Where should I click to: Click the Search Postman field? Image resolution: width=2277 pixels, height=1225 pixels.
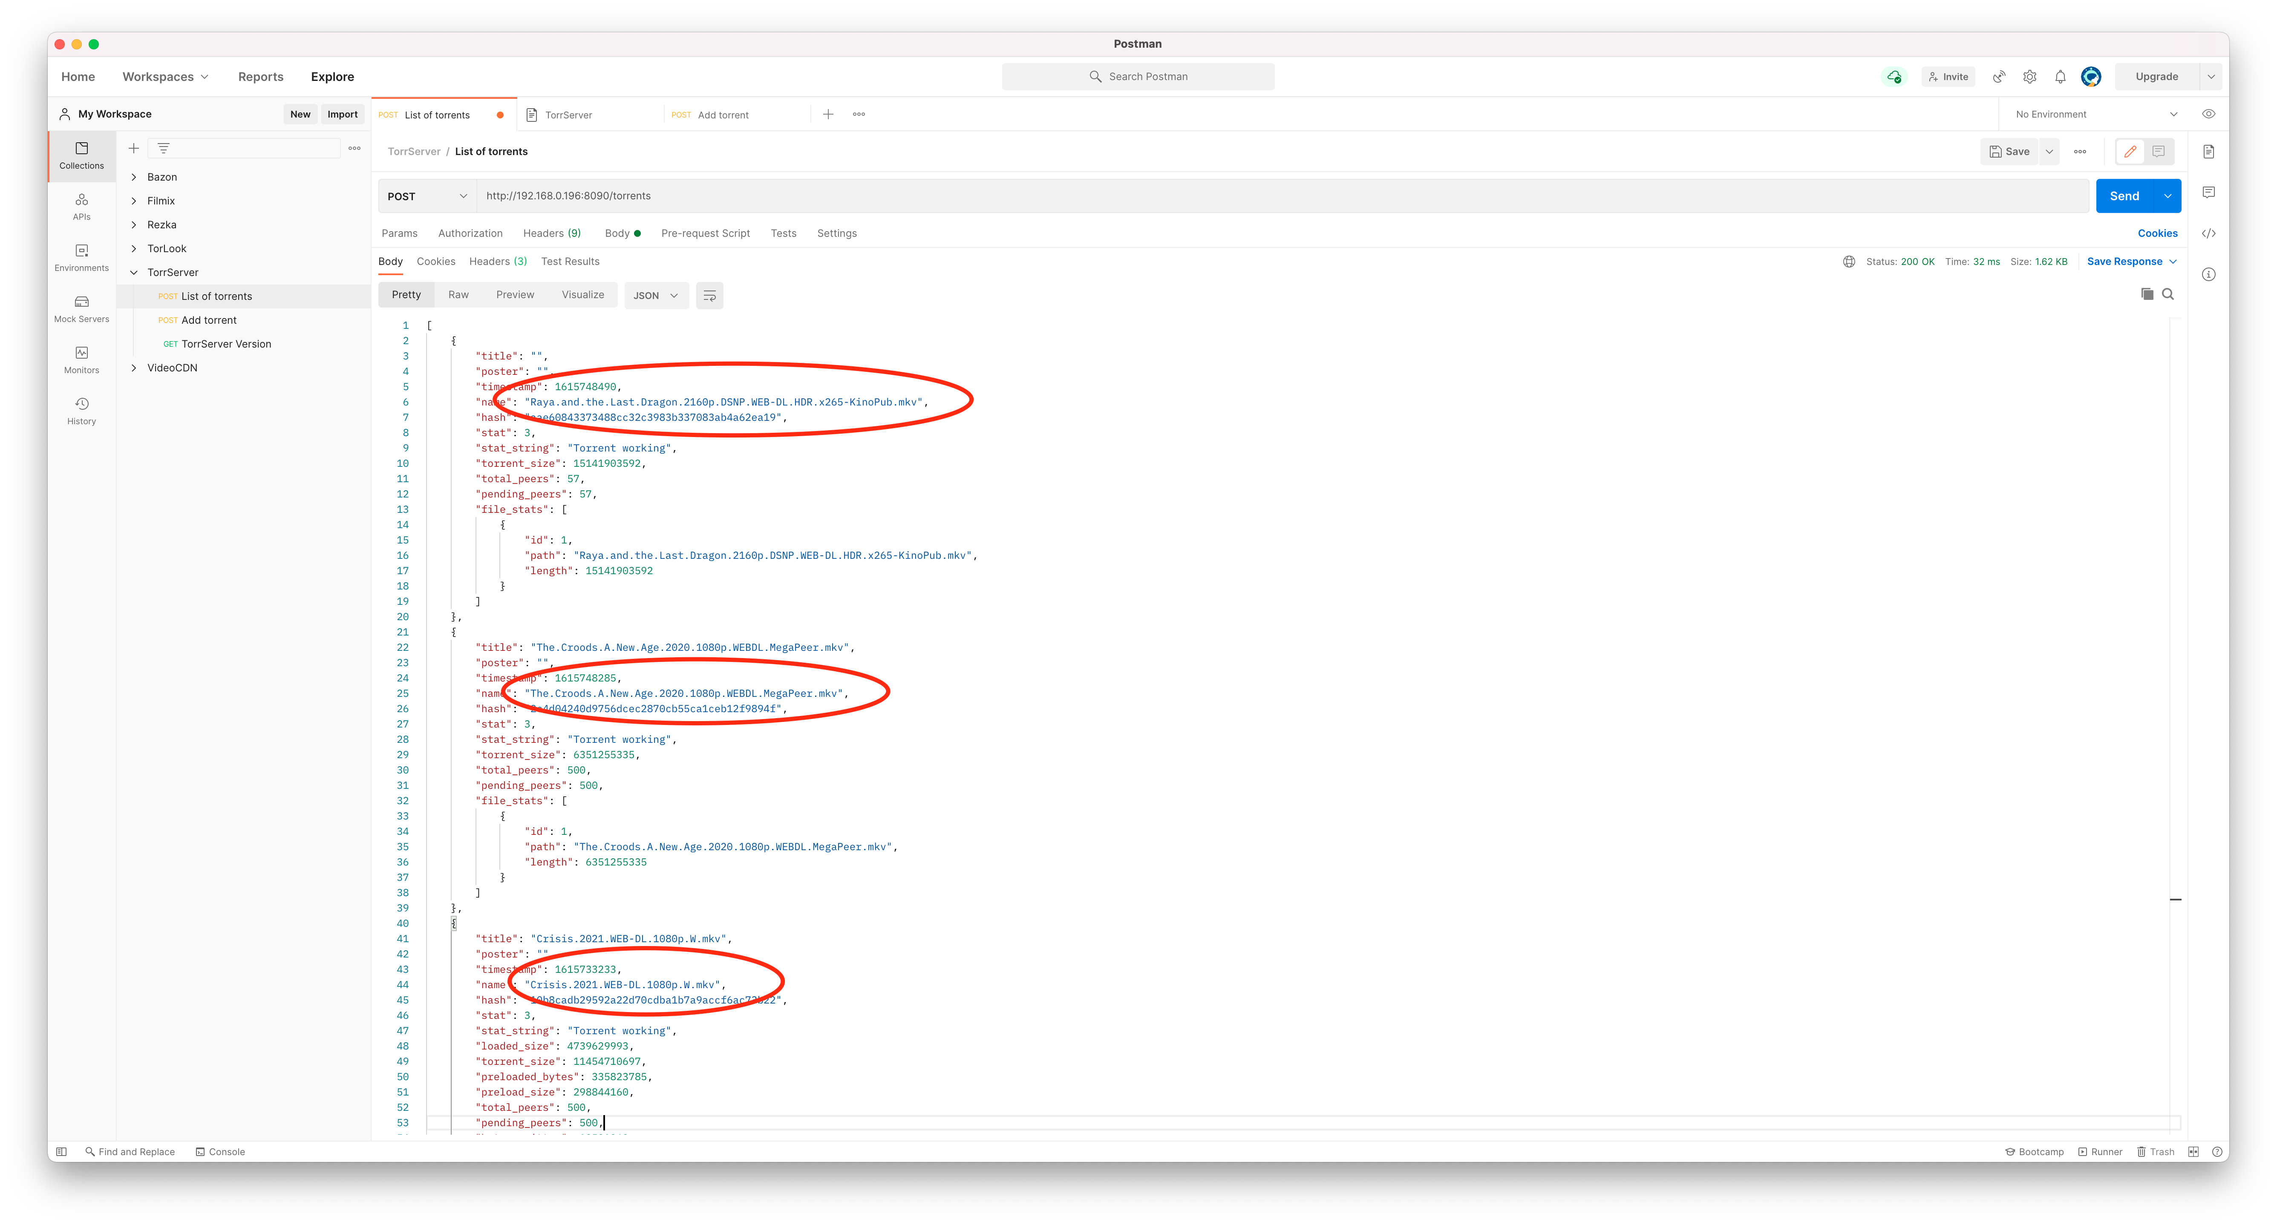tap(1138, 77)
